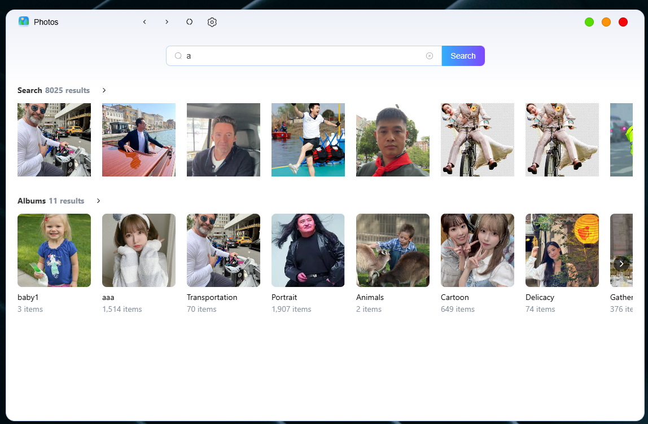
Task: Click the '1,514 items' count text
Action: click(122, 309)
